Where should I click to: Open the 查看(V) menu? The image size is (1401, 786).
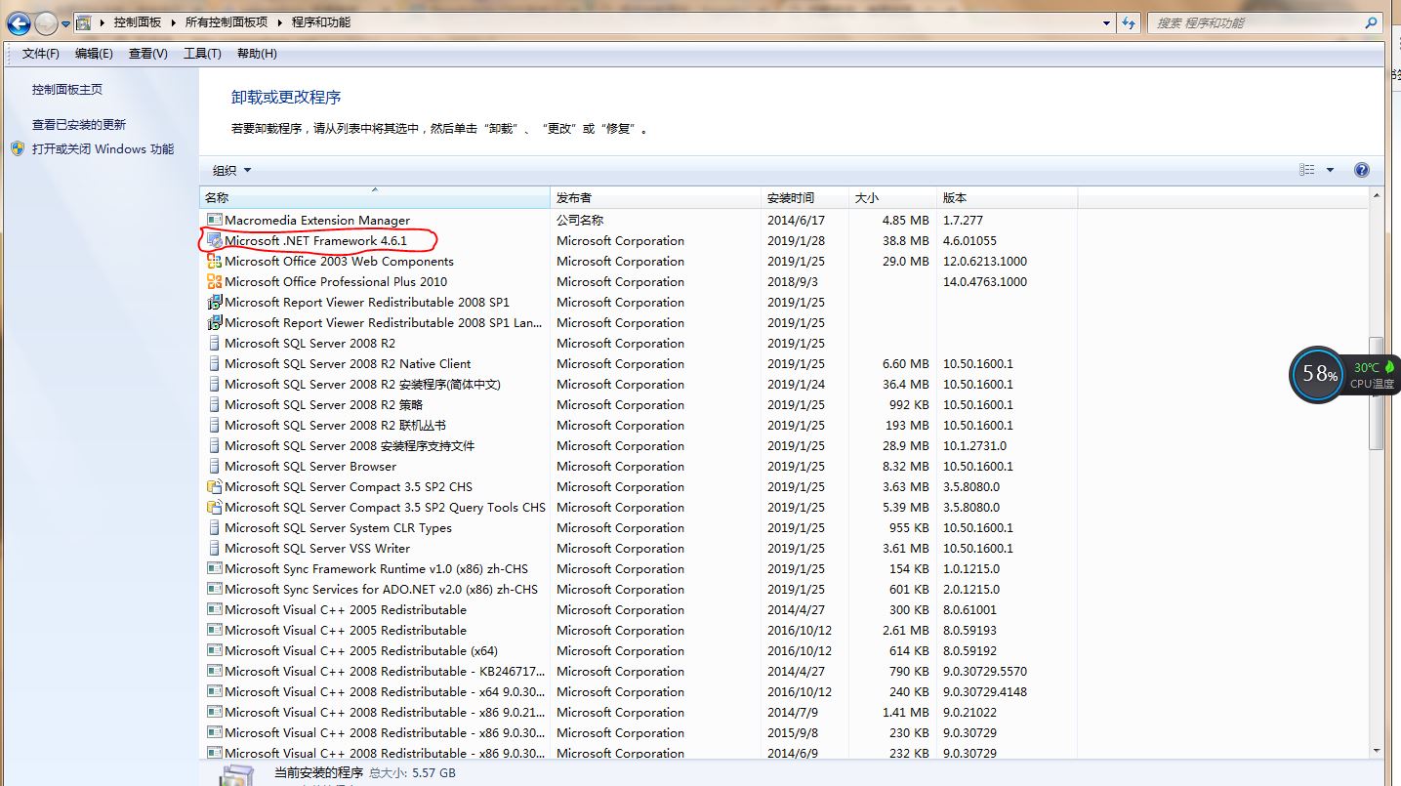(148, 54)
